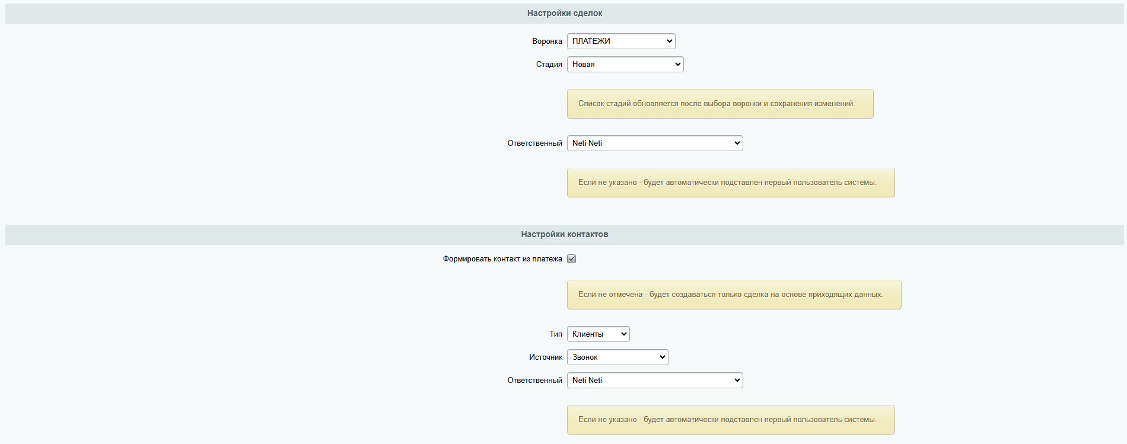Open the Ответственный dropdown in Настройки контактов
1127x444 pixels.
[654, 380]
